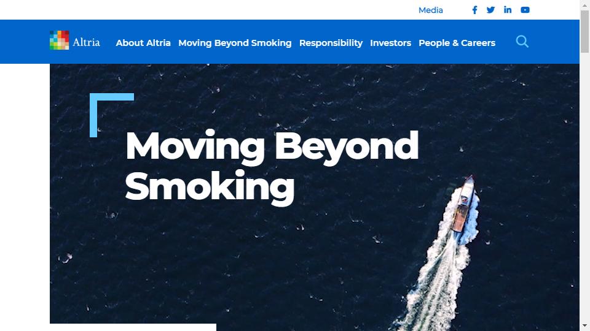Screen dimensions: 590x331
Task: Click the vertical scrollbar thumb
Action: coord(584,31)
